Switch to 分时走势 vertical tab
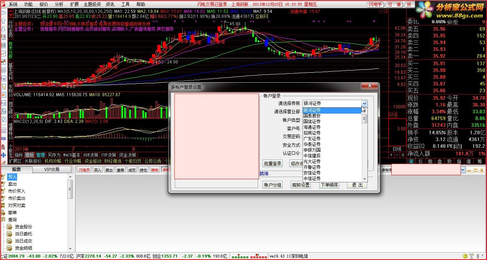487x260 pixels. pos(10,28)
